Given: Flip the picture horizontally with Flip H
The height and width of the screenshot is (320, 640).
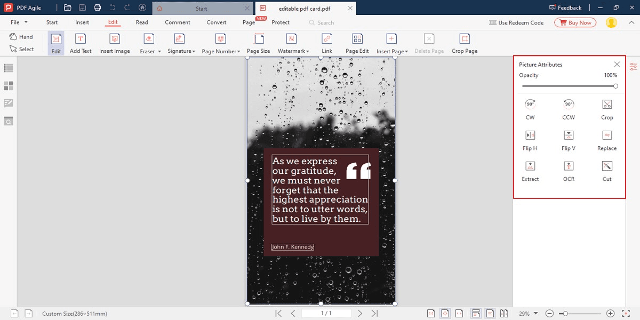Looking at the screenshot, I should coord(530,141).
